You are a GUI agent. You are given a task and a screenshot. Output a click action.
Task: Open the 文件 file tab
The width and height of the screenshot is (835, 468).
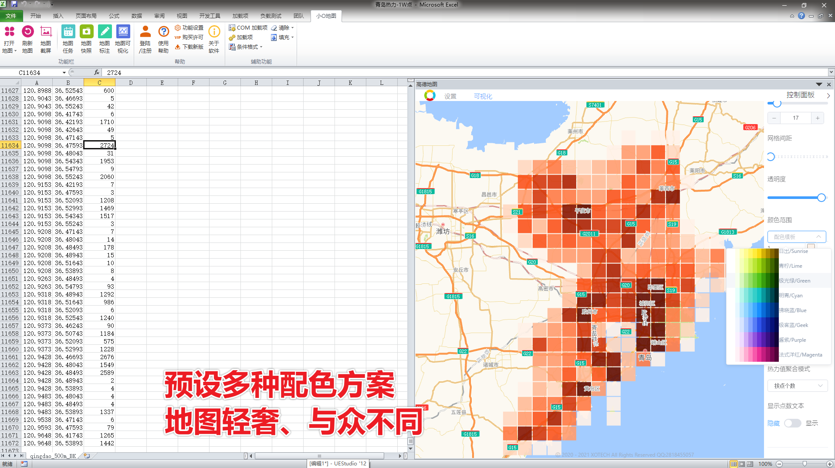[x=11, y=16]
